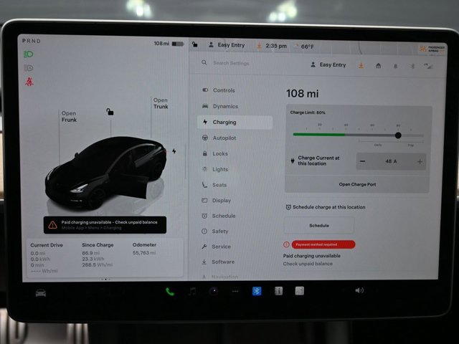The width and height of the screenshot is (459, 344).
Task: Tap the orange download icon in the settings header
Action: [x=361, y=65]
